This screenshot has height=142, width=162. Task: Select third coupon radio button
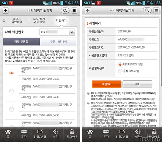pos(11,109)
